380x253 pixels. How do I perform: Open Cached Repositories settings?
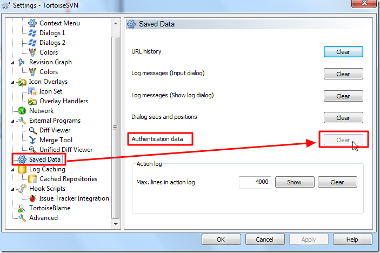[x=68, y=179]
